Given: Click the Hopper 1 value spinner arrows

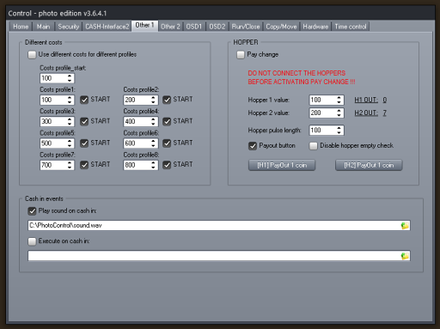Looking at the screenshot, I should click(339, 100).
